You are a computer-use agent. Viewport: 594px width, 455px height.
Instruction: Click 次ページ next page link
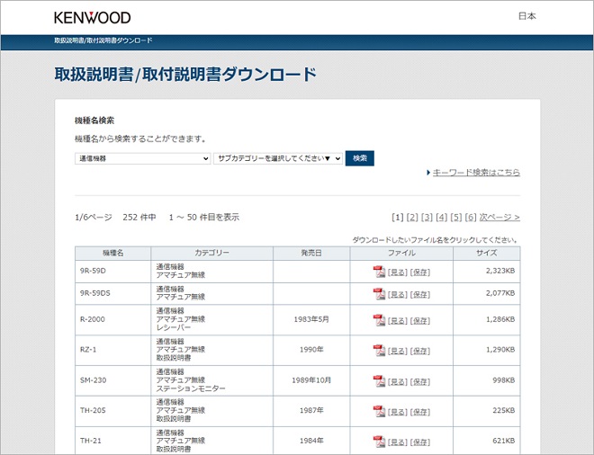pos(499,218)
